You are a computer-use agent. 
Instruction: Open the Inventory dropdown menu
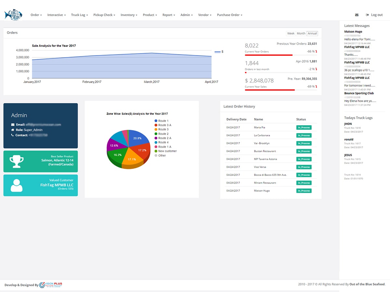coord(129,15)
